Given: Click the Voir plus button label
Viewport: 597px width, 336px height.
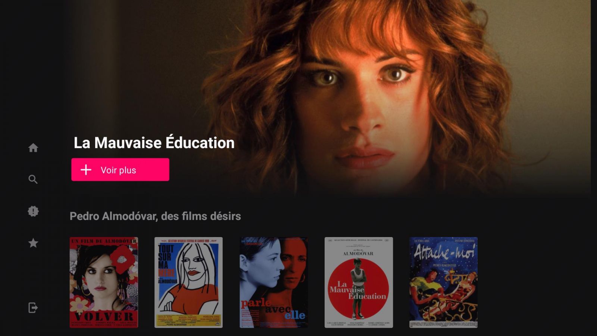Looking at the screenshot, I should (118, 170).
